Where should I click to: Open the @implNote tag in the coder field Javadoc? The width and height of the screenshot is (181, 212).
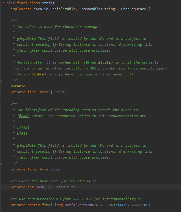(x=26, y=145)
